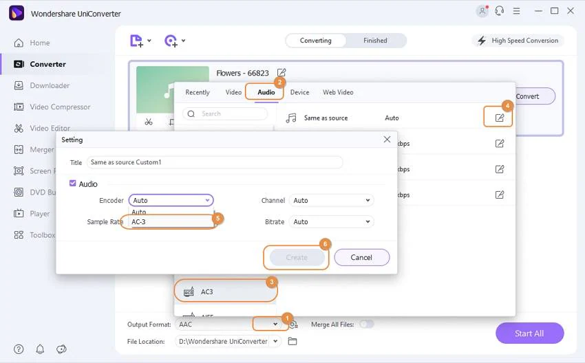The image size is (585, 363).
Task: Open the output folder icon
Action: point(292,342)
